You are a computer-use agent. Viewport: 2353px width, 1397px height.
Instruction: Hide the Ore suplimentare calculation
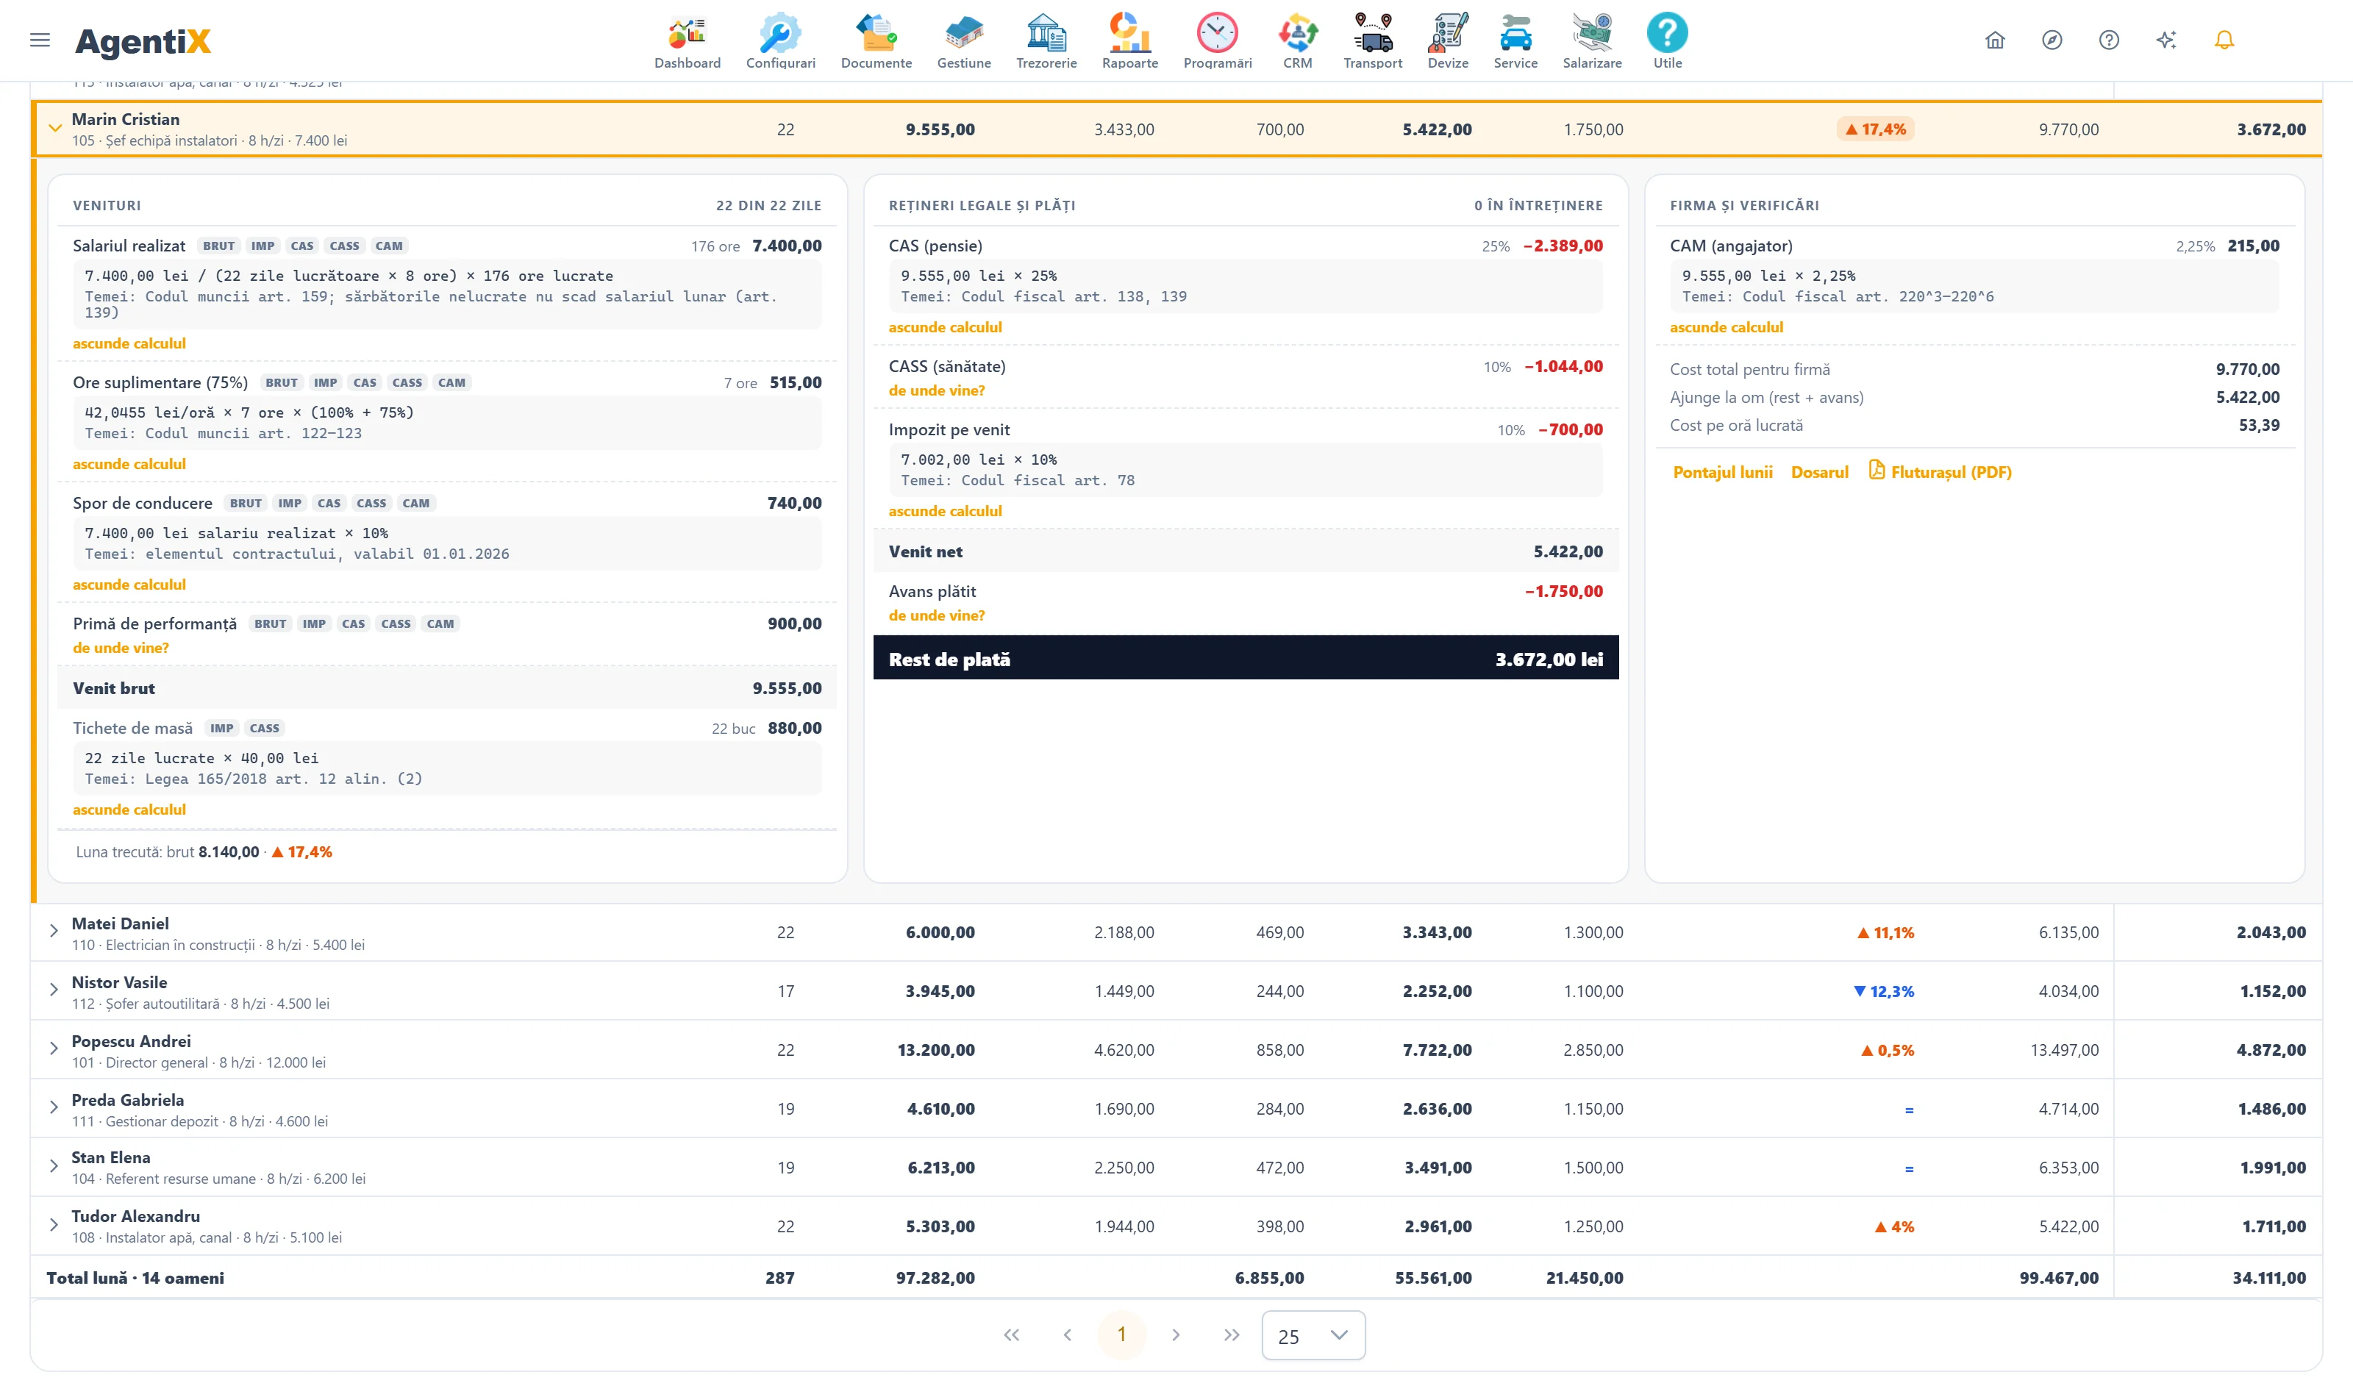[x=129, y=464]
